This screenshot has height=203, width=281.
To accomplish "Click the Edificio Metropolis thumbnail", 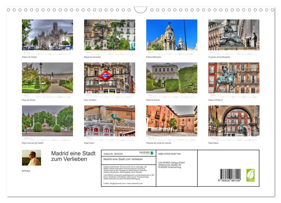I will 171,35.
